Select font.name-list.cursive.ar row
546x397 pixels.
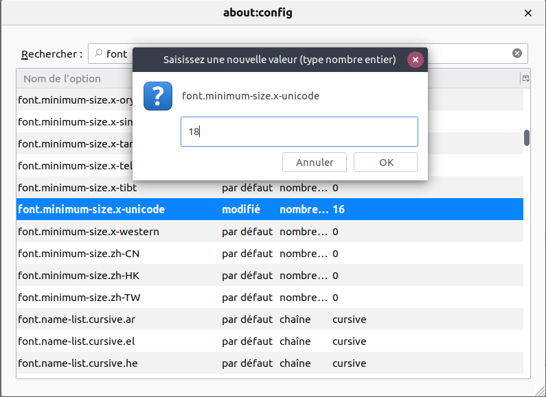[76, 320]
